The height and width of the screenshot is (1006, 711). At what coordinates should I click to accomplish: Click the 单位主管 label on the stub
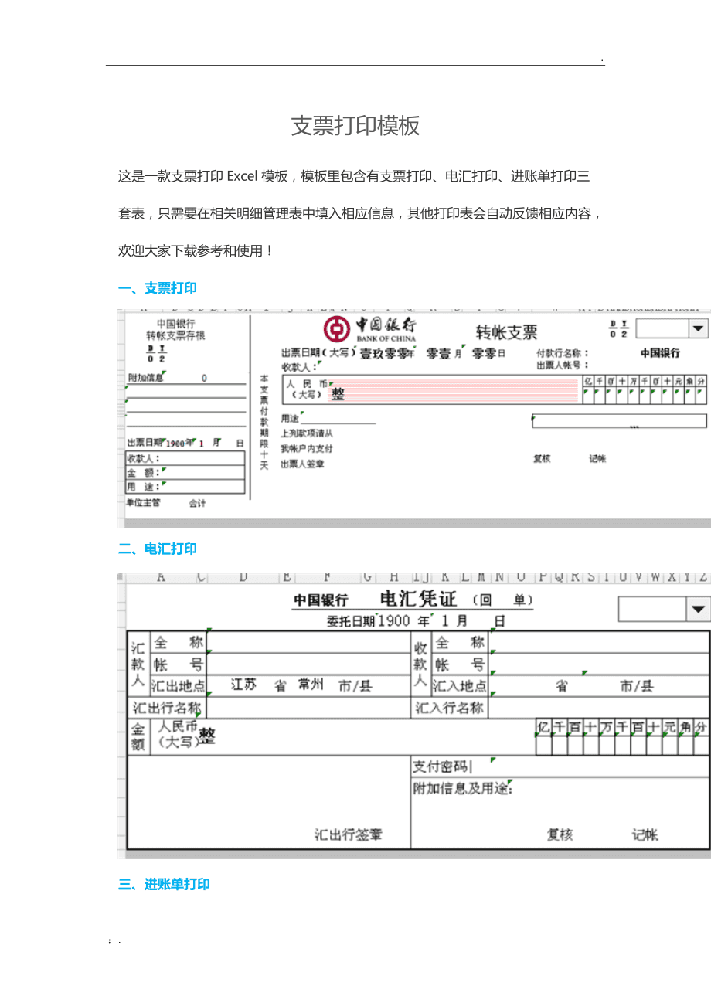coord(144,503)
